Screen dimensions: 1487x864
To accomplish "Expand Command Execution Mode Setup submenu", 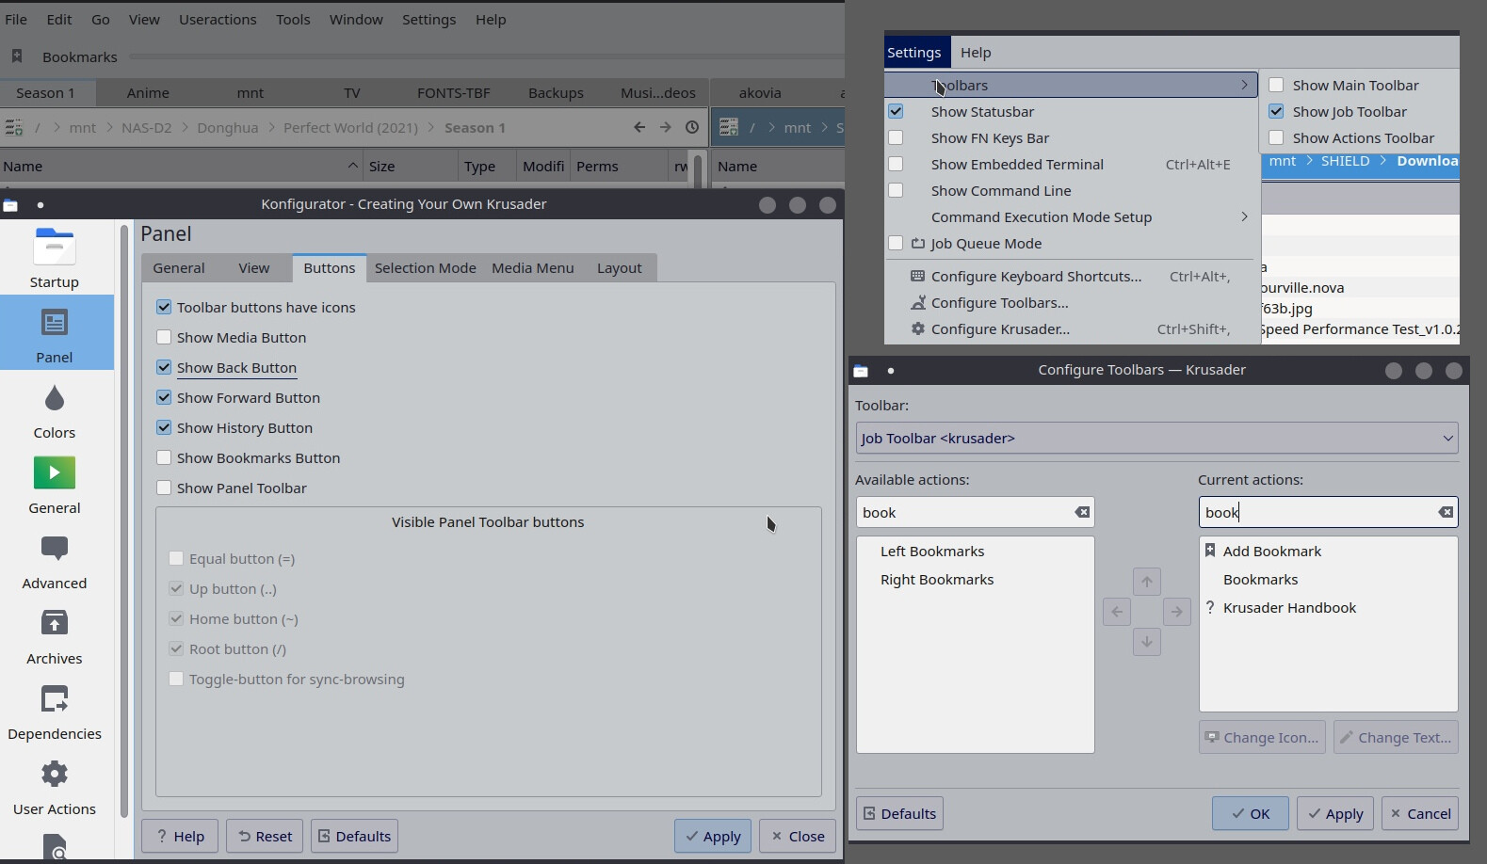I will (x=1244, y=216).
